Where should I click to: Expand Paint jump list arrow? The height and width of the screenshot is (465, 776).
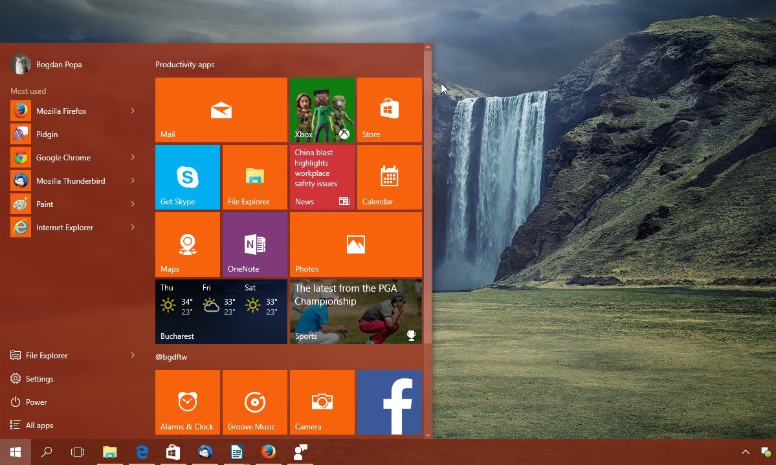click(x=133, y=204)
